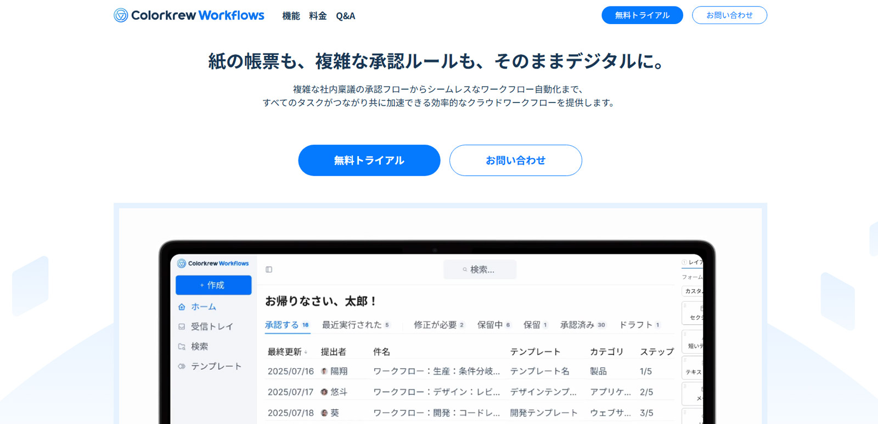Click the テンプレート column header
The image size is (878, 424).
(x=536, y=352)
